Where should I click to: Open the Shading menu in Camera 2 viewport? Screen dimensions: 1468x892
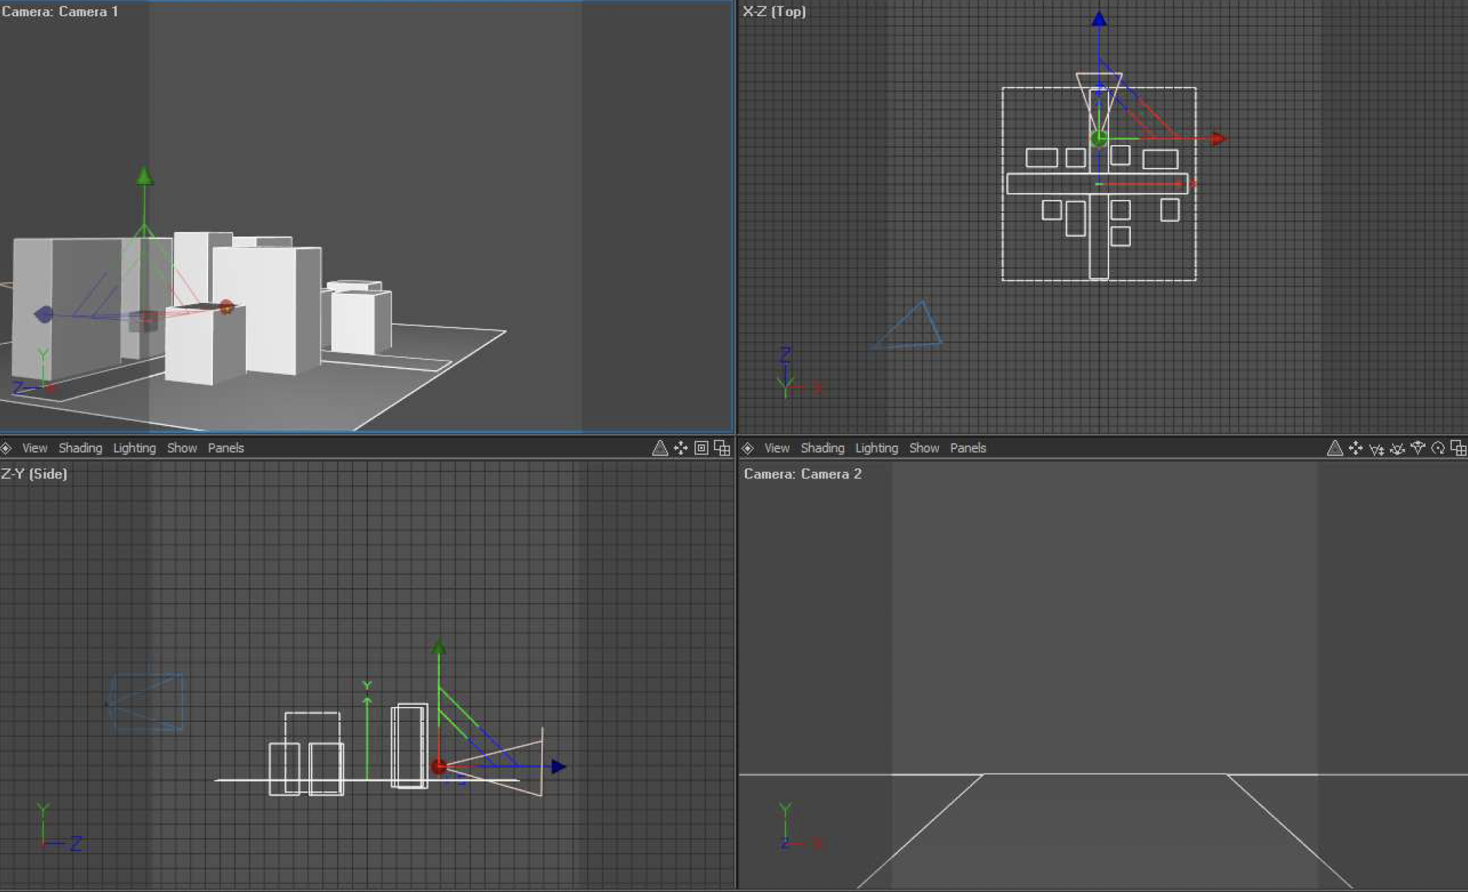pyautogui.click(x=822, y=448)
